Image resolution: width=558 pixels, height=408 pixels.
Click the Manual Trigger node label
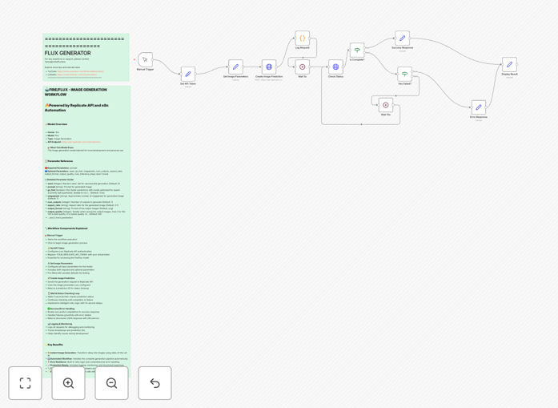coord(145,70)
